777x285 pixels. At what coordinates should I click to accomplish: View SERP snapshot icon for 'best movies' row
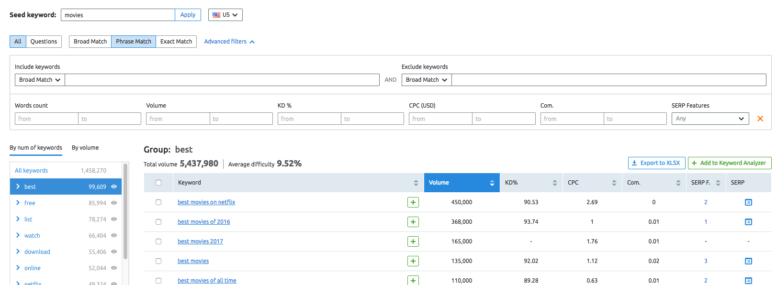click(x=748, y=261)
